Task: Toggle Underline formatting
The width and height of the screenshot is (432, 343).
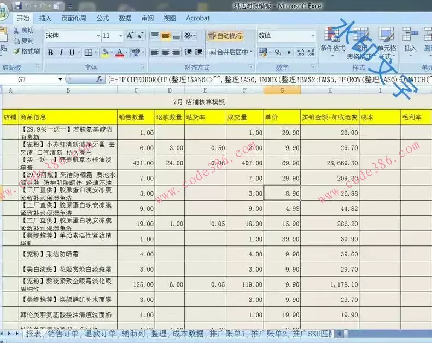Action: click(72, 53)
